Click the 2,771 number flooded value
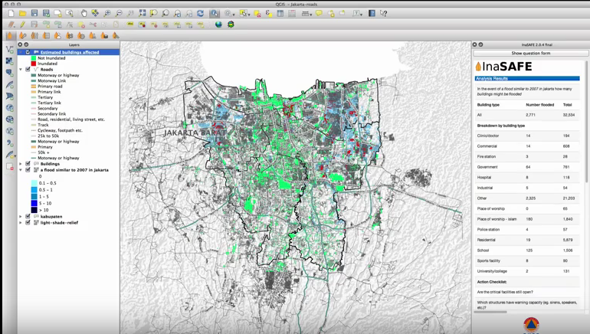590x334 pixels. pos(530,115)
